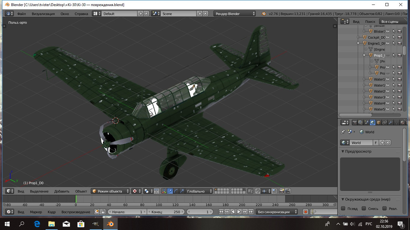This screenshot has width=410, height=230.
Task: Click the F fake user button for World
Action: [x=376, y=143]
